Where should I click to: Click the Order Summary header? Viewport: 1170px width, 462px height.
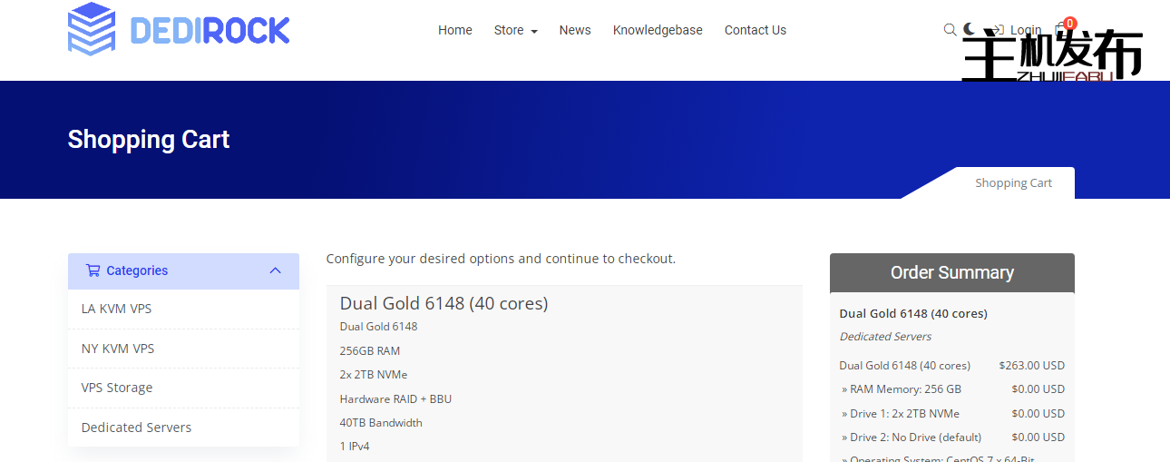pos(951,272)
